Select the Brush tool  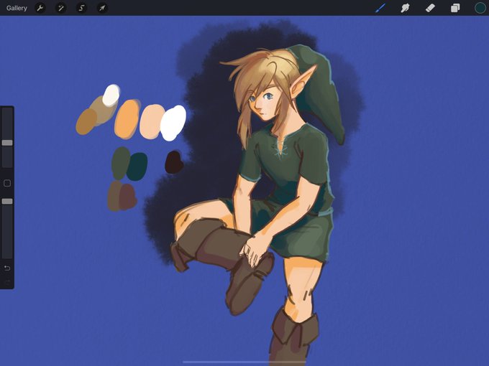(380, 8)
